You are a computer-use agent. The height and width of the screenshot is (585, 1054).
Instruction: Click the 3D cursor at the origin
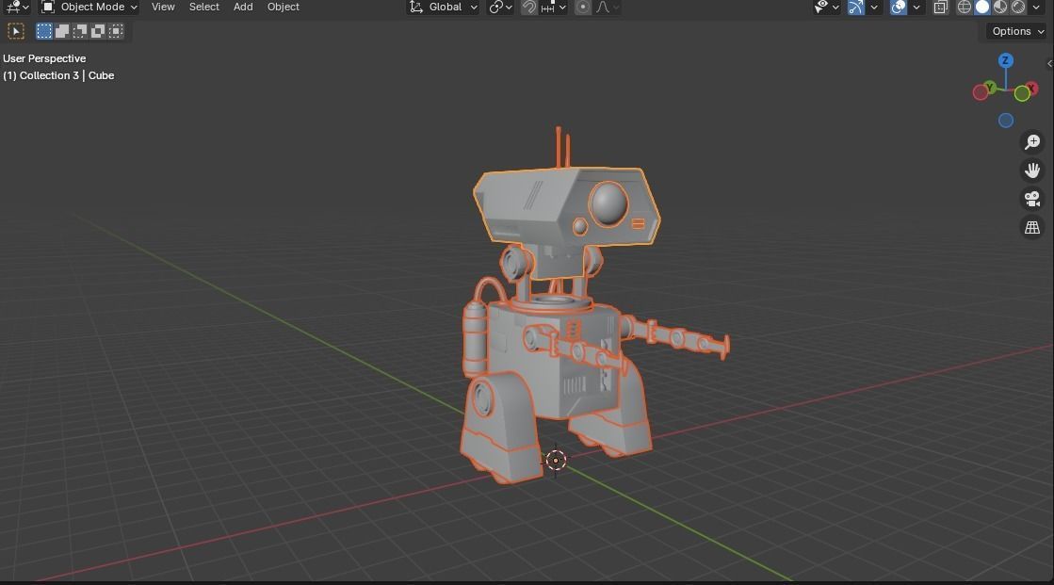click(x=556, y=460)
